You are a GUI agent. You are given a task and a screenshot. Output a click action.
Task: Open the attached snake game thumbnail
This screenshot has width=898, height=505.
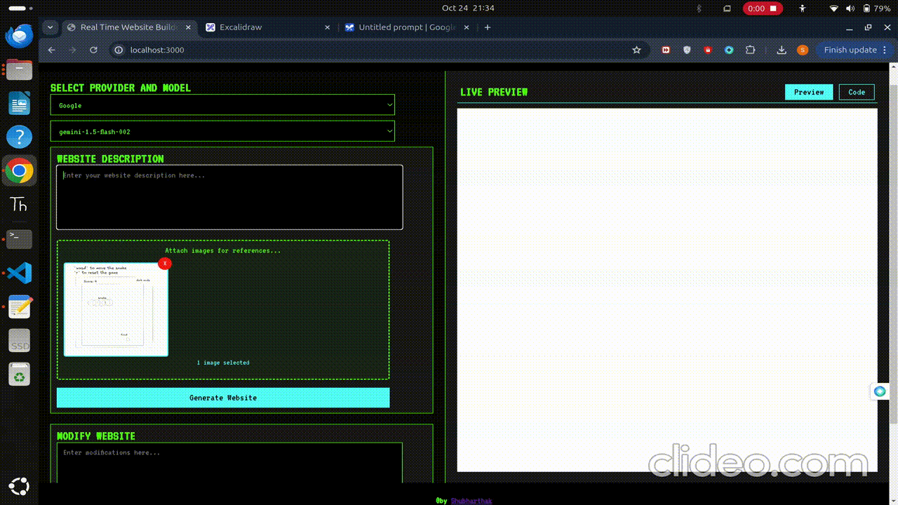pyautogui.click(x=116, y=309)
